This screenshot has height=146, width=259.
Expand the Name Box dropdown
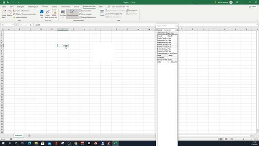pyautogui.click(x=13, y=25)
